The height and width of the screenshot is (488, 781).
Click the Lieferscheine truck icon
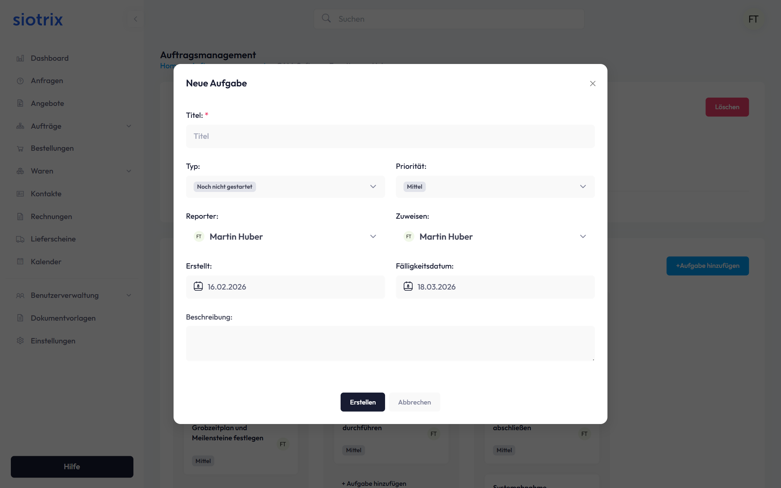coord(20,239)
